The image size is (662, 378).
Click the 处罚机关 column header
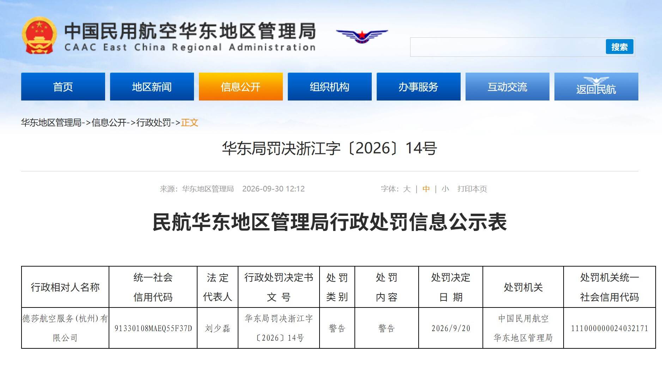(x=523, y=287)
